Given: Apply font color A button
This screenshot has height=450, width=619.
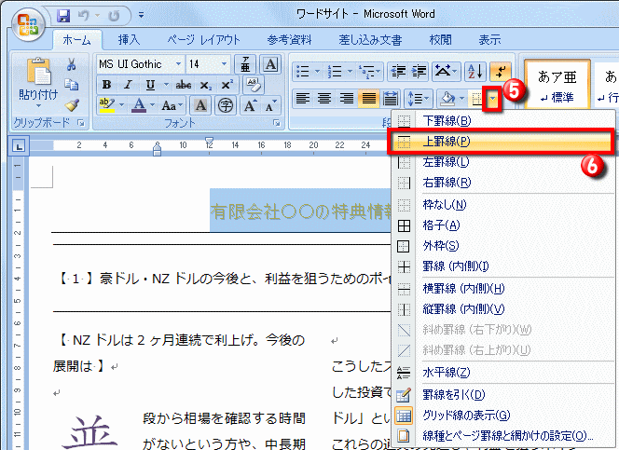Looking at the screenshot, I should click(139, 105).
